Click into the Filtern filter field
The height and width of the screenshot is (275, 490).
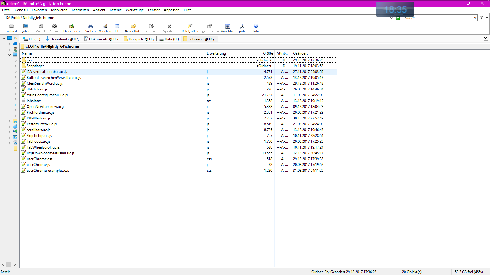click(x=438, y=18)
